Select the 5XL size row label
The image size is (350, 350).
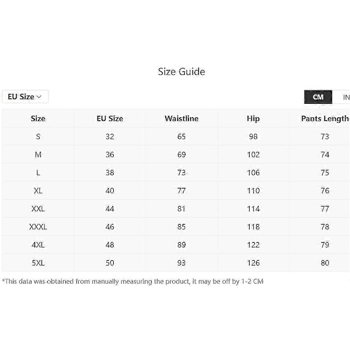38,263
